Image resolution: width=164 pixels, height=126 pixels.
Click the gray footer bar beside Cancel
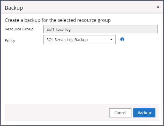coord(57,113)
